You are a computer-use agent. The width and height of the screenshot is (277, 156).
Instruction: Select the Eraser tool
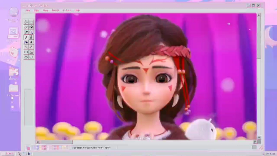pos(26,27)
